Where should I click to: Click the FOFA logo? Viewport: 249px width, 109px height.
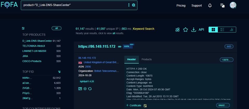click(x=9, y=5)
